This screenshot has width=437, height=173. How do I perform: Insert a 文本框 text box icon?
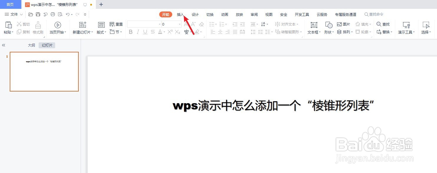[x=314, y=25]
